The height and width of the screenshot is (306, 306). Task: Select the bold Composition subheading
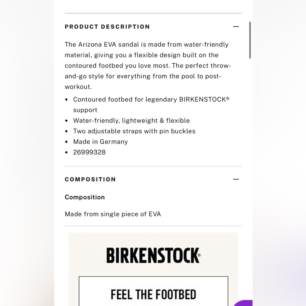(85, 197)
